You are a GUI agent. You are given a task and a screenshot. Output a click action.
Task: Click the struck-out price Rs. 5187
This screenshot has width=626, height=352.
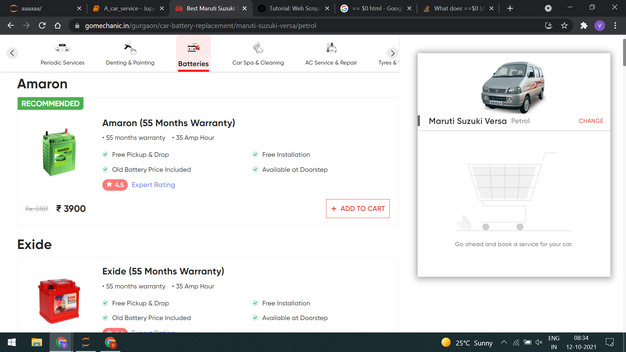point(37,209)
